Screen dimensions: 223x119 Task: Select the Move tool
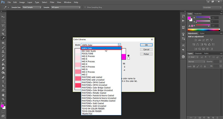click(3, 17)
